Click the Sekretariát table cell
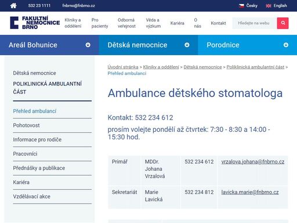The width and height of the screenshot is (297, 223). pos(124,197)
